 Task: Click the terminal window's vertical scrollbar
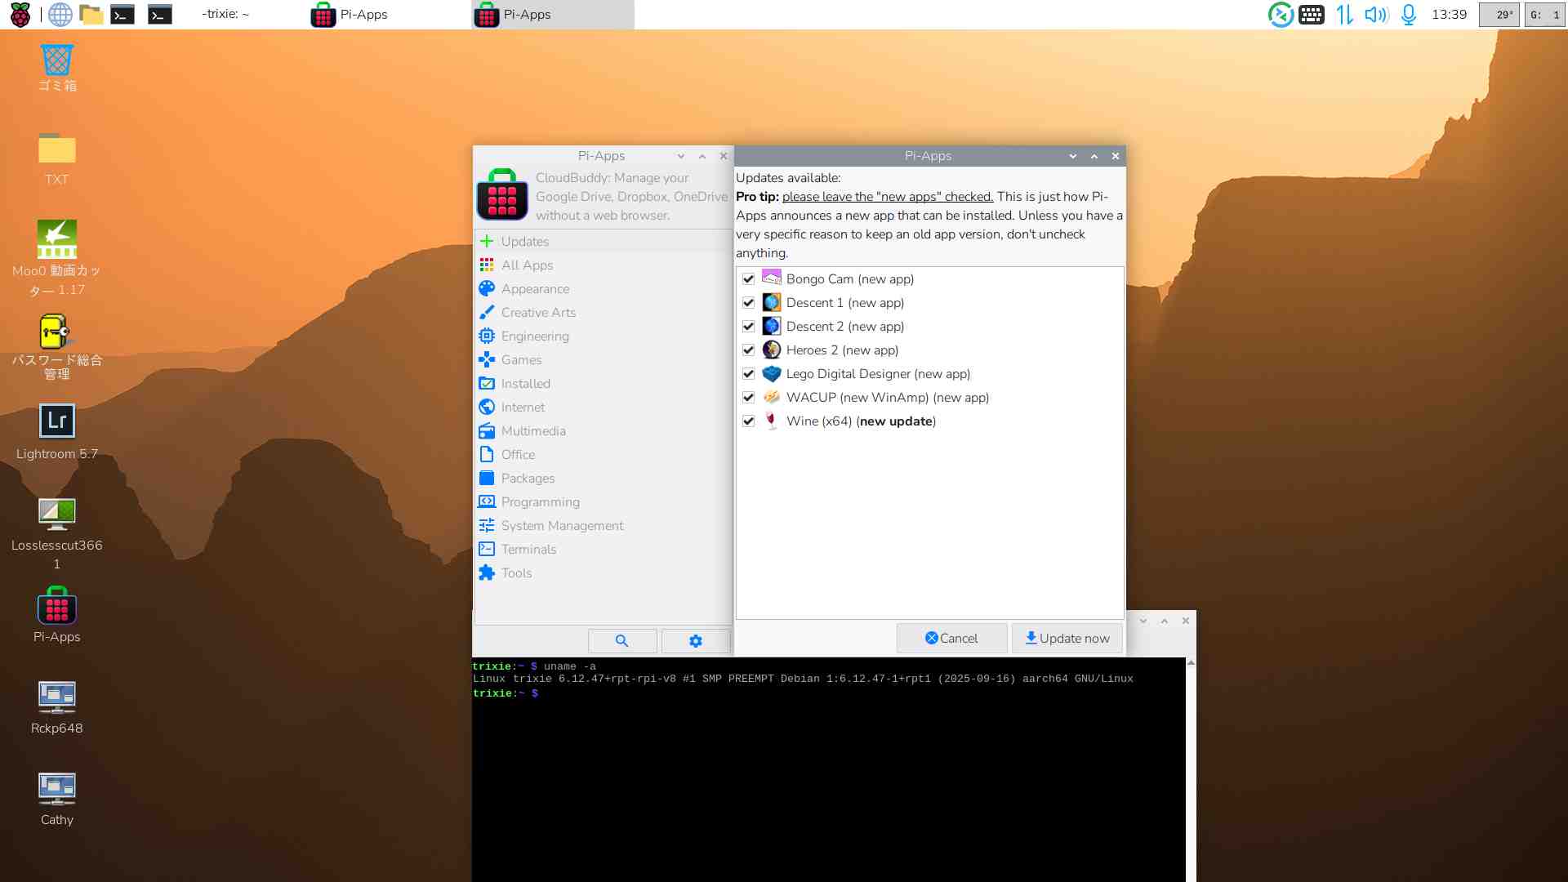click(1191, 768)
